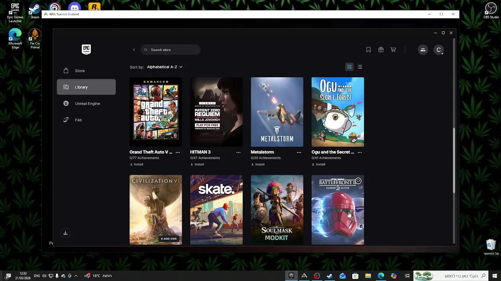Open File Explorer from taskbar
The width and height of the screenshot is (501, 281).
point(368,276)
